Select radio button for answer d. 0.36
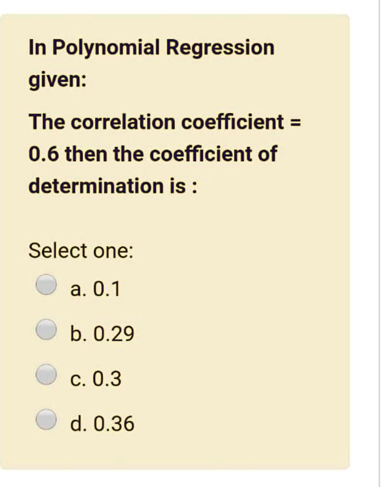The width and height of the screenshot is (382, 487). [x=45, y=419]
